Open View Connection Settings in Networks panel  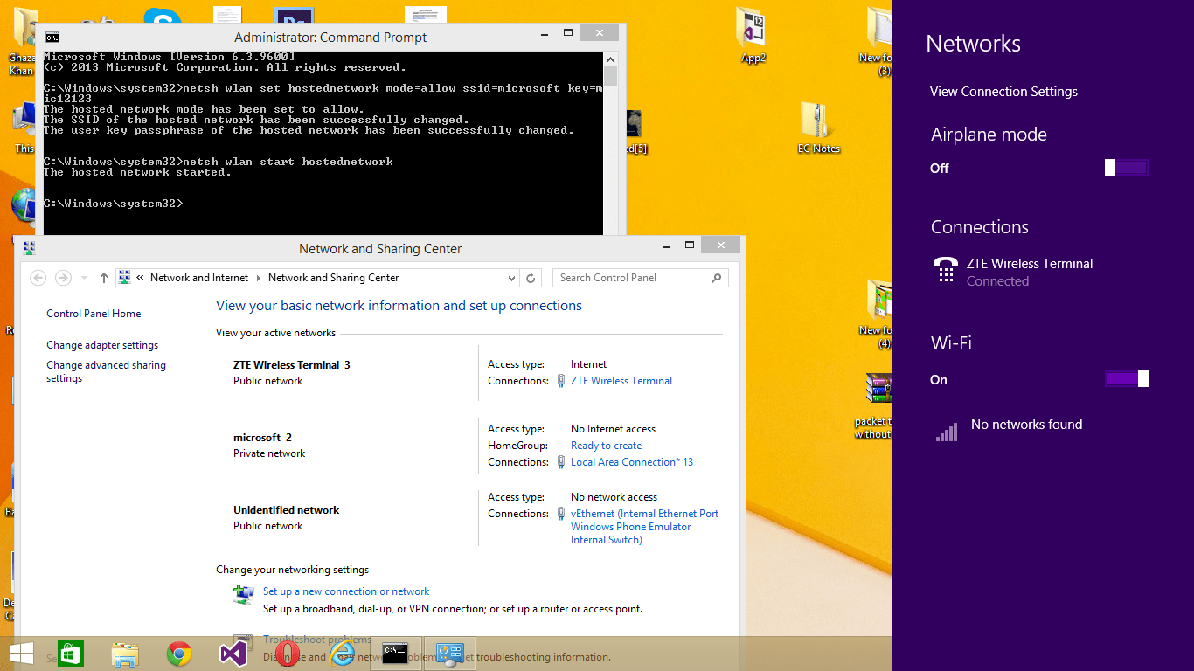(x=1003, y=92)
